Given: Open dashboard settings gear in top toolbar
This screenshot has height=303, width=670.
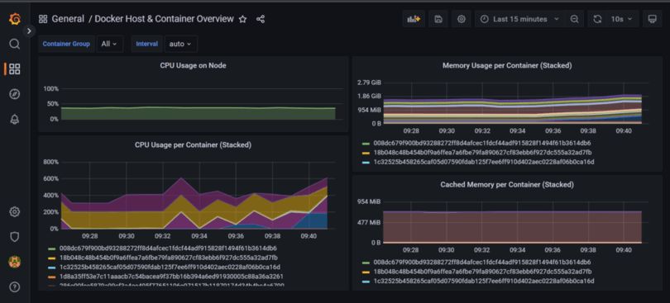Looking at the screenshot, I should click(461, 19).
